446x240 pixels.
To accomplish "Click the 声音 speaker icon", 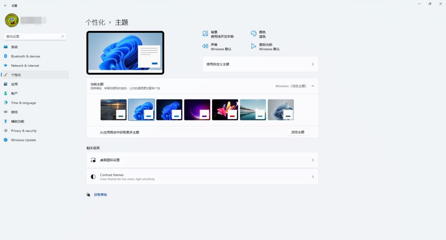I will click(205, 46).
